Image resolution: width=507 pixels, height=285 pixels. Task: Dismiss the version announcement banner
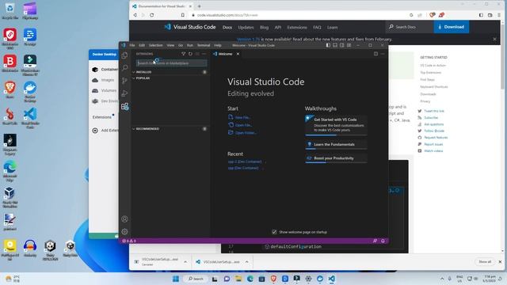point(494,39)
